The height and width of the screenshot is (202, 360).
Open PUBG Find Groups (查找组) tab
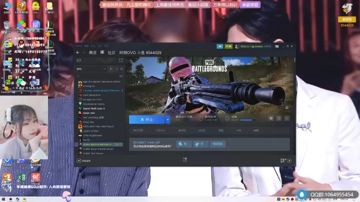point(182,131)
